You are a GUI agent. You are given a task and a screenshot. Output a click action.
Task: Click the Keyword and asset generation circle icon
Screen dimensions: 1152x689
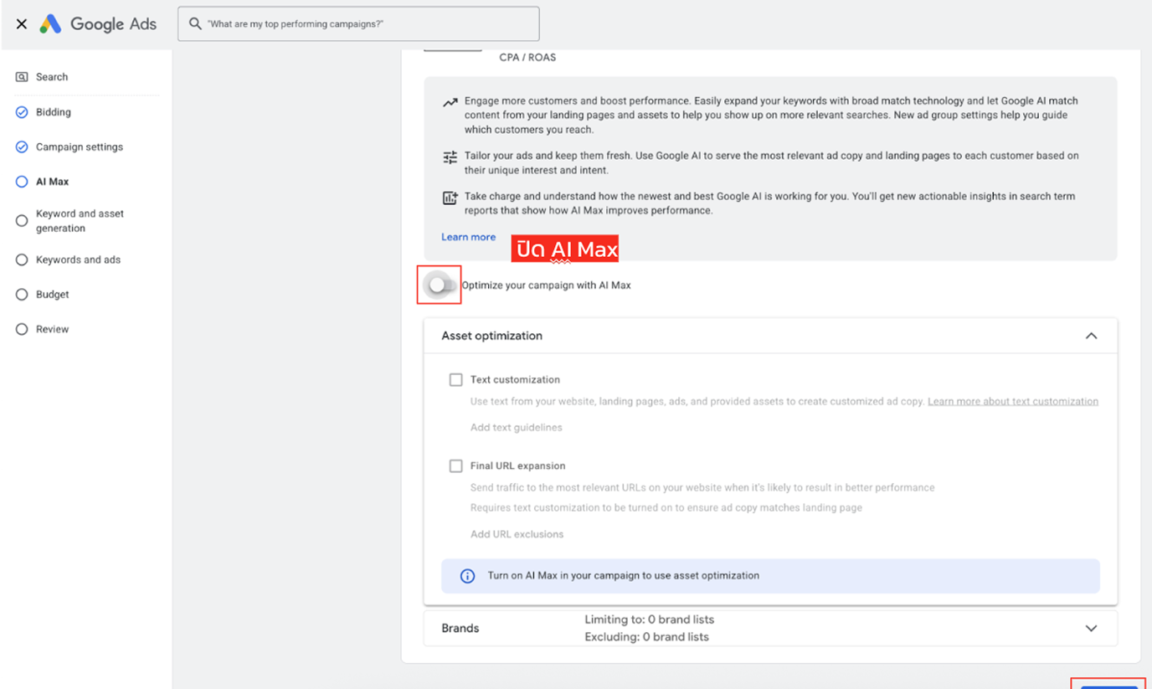tap(22, 221)
